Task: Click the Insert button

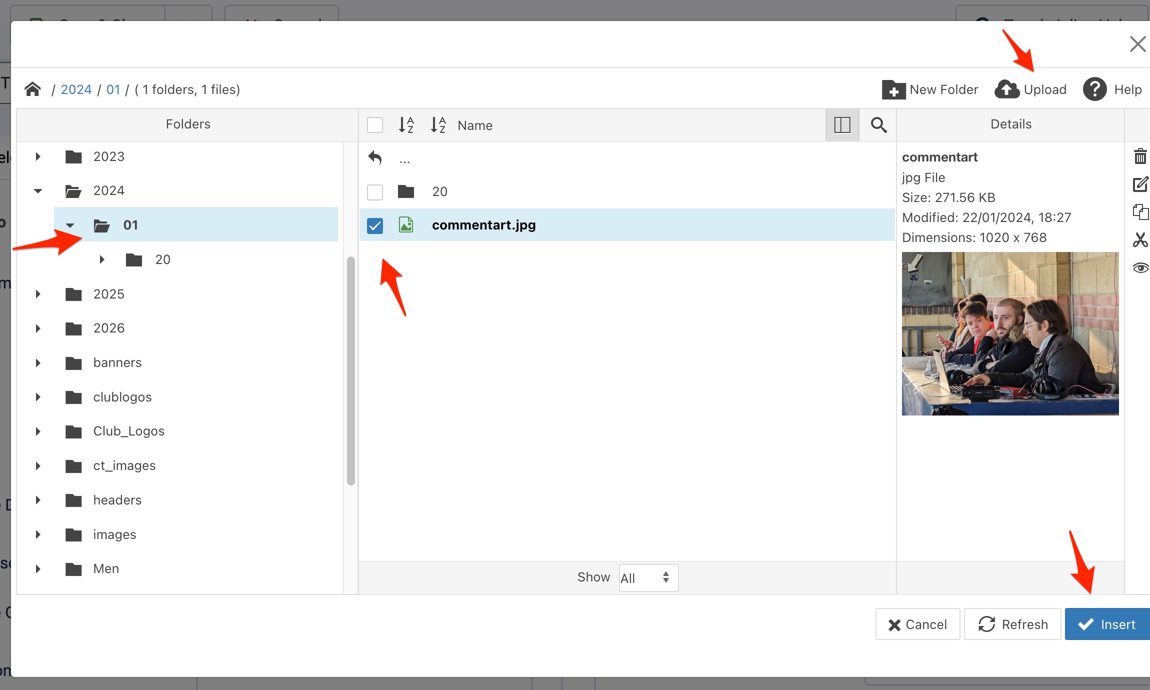Action: (x=1107, y=624)
